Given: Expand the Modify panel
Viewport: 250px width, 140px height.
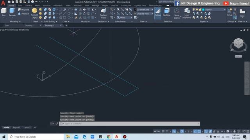Looking at the screenshot, I should coord(85,21).
